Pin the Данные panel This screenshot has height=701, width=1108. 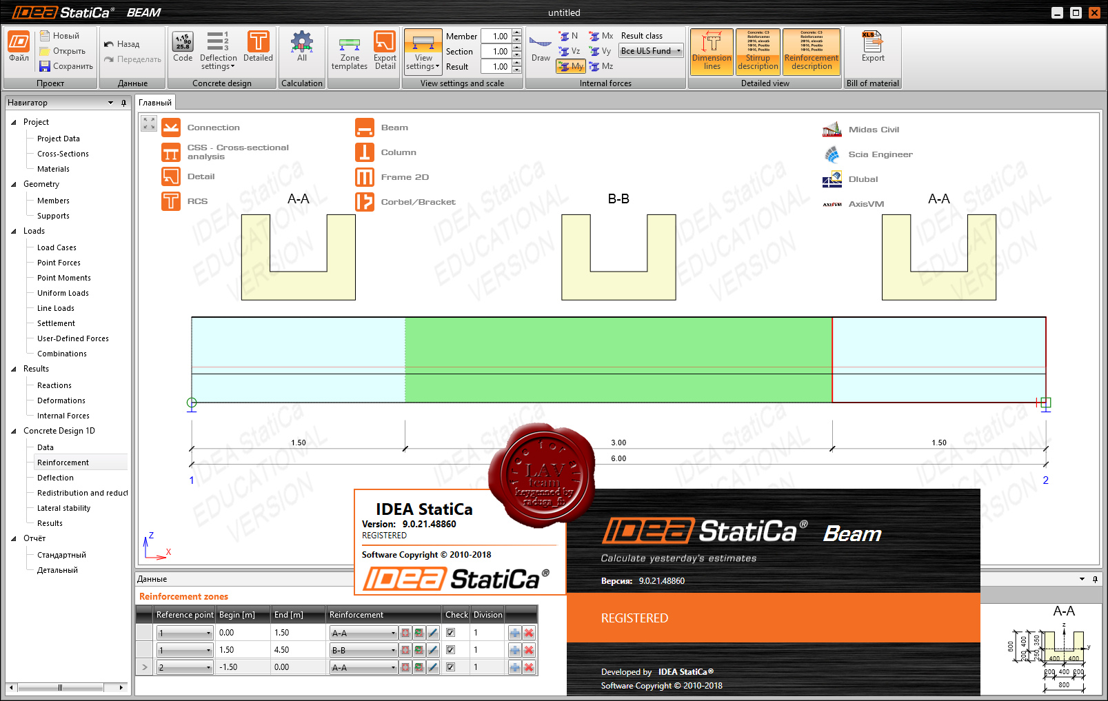(1095, 579)
